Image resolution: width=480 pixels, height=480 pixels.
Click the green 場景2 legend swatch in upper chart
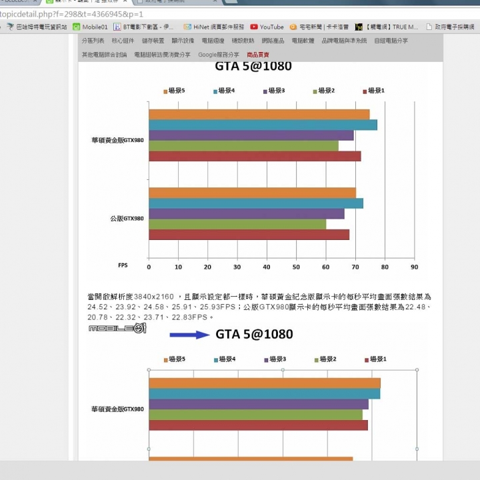click(x=315, y=91)
